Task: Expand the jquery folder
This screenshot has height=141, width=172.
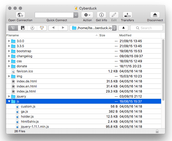Action: click(9, 96)
